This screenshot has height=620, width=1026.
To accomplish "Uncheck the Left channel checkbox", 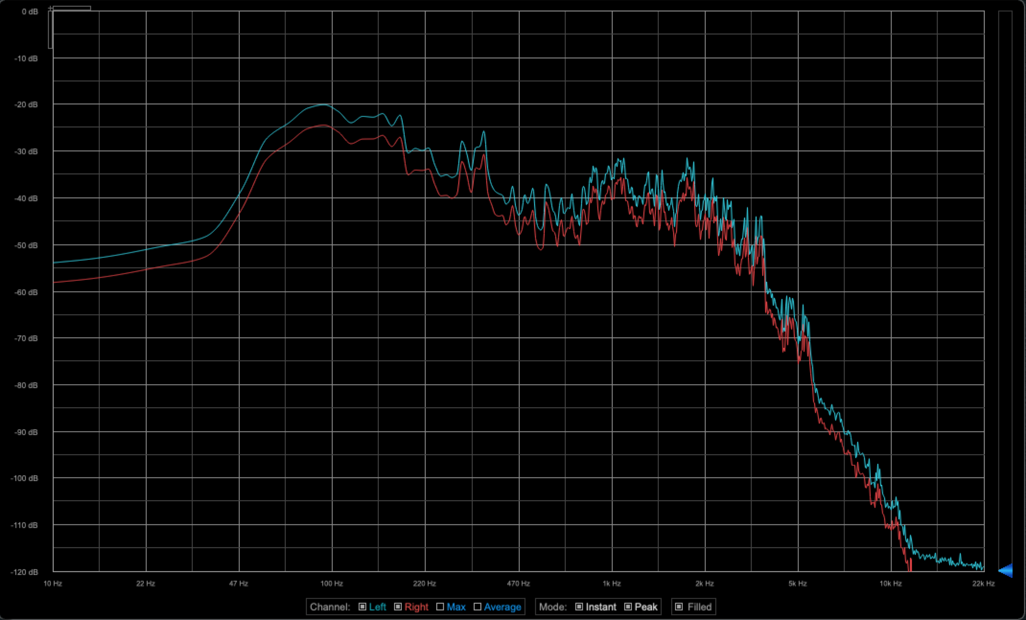I will pyautogui.click(x=362, y=607).
